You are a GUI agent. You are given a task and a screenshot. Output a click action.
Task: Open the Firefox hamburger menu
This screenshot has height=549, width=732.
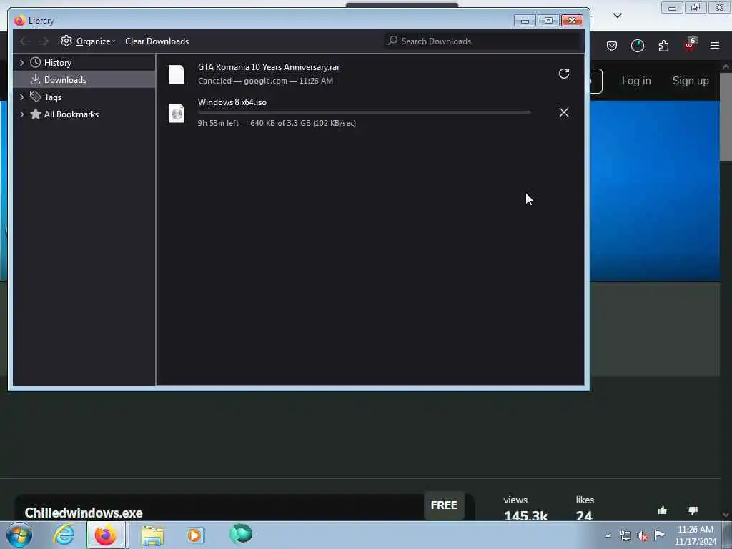point(715,46)
